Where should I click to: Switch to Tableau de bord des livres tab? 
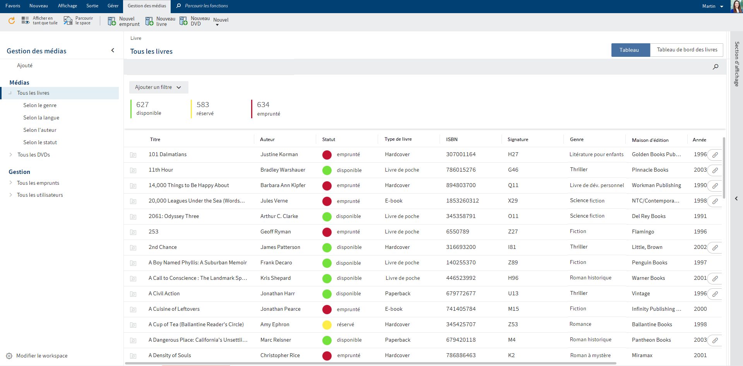click(687, 50)
